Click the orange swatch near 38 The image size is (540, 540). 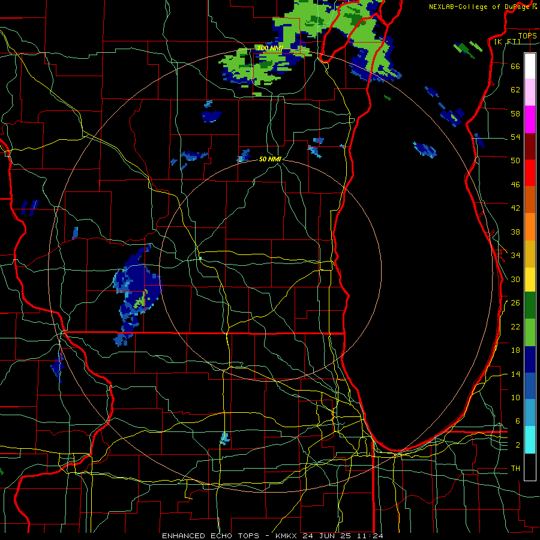[x=530, y=227]
